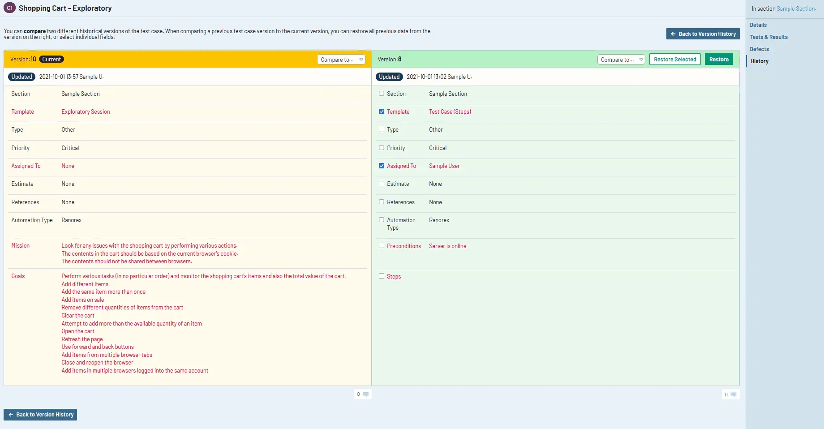Click the C1 case ID badge icon
The width and height of the screenshot is (824, 429).
(9, 8)
